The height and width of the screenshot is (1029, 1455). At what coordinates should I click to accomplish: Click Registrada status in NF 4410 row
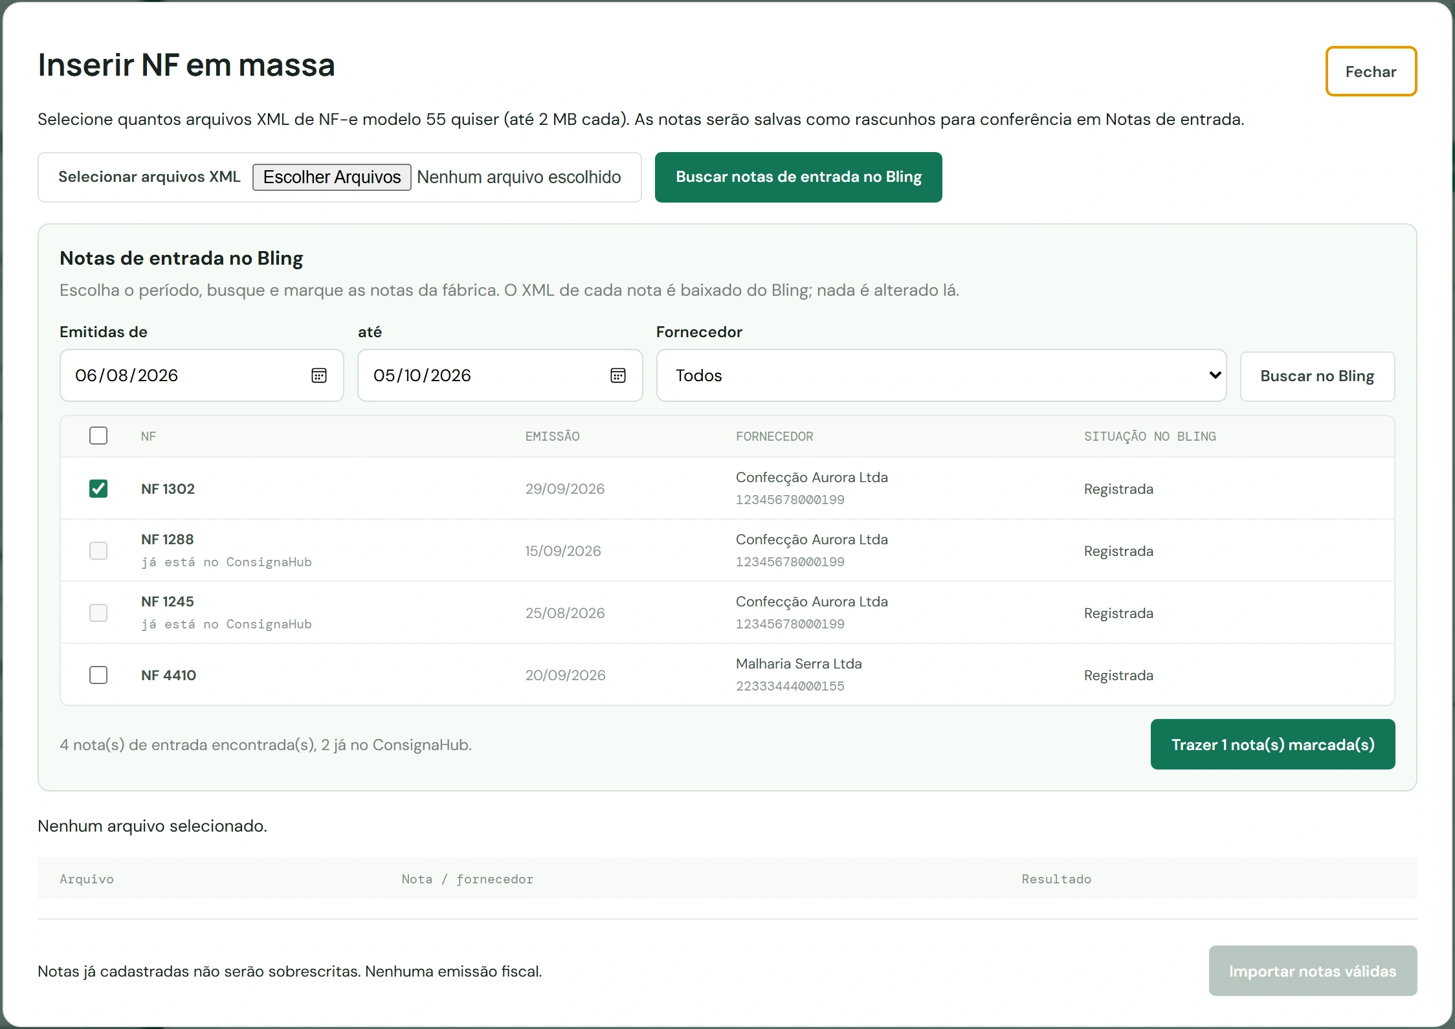[x=1118, y=675]
